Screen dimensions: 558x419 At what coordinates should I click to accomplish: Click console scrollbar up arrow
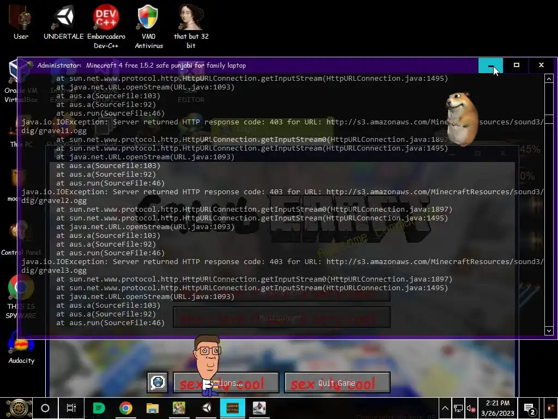coord(549,79)
